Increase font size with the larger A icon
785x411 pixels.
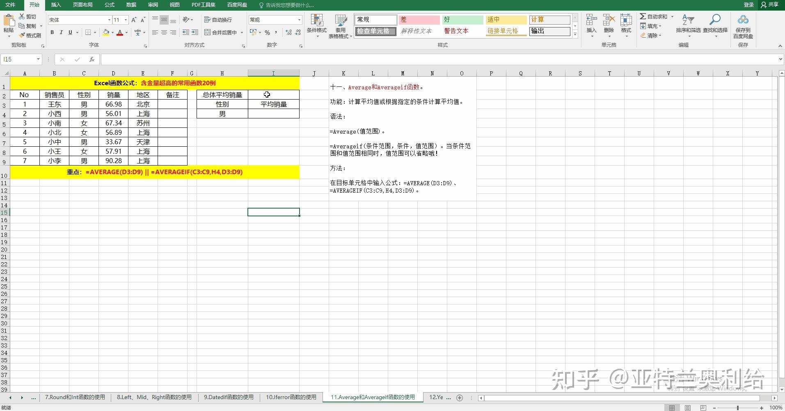pyautogui.click(x=134, y=20)
